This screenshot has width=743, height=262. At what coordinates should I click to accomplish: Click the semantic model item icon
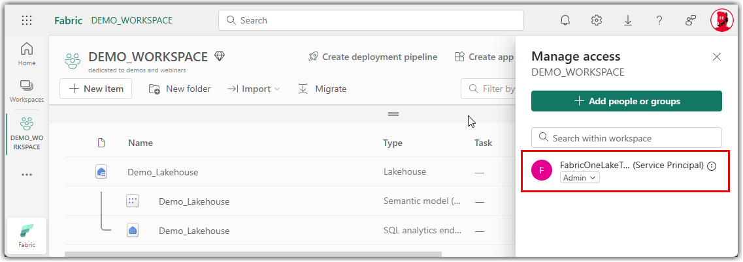pyautogui.click(x=132, y=201)
